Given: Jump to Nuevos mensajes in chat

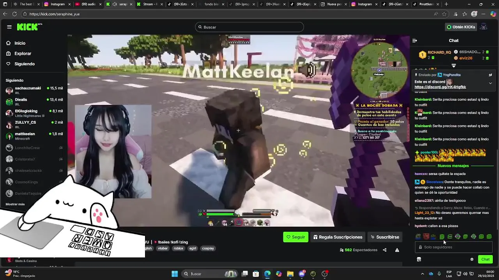Looking at the screenshot, I should point(453,166).
